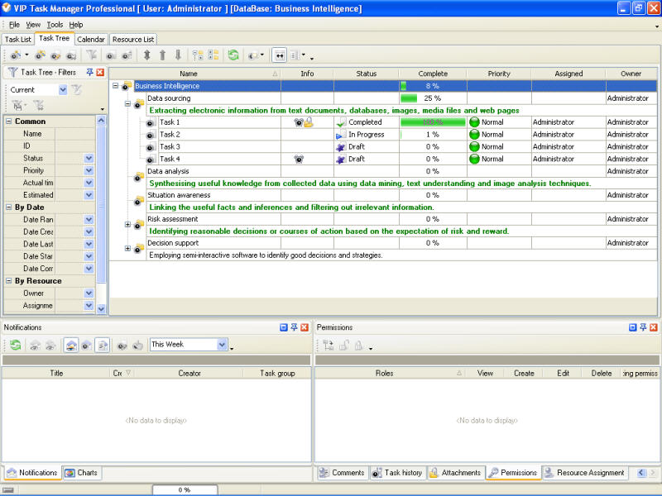
Task: Click the Data sourcing 25% progress bar
Action: (409, 98)
